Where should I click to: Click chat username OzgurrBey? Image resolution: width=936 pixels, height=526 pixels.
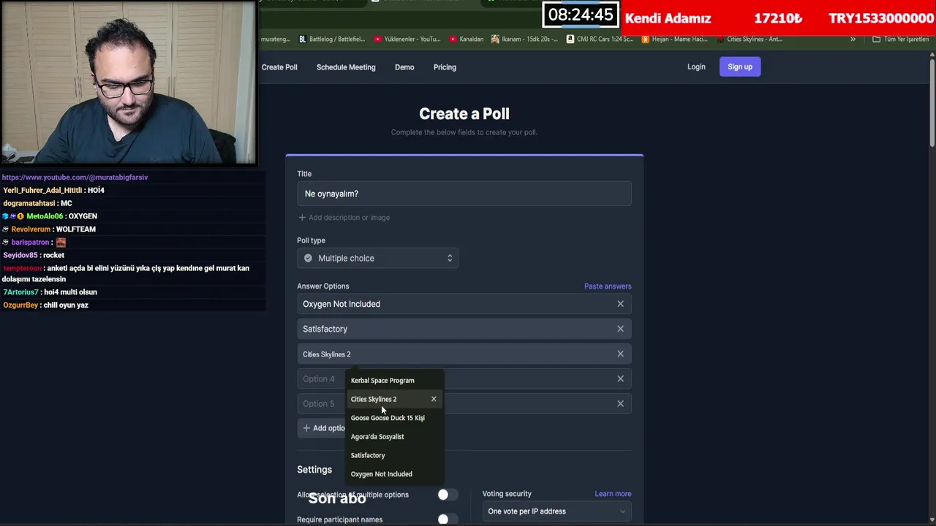click(x=20, y=305)
